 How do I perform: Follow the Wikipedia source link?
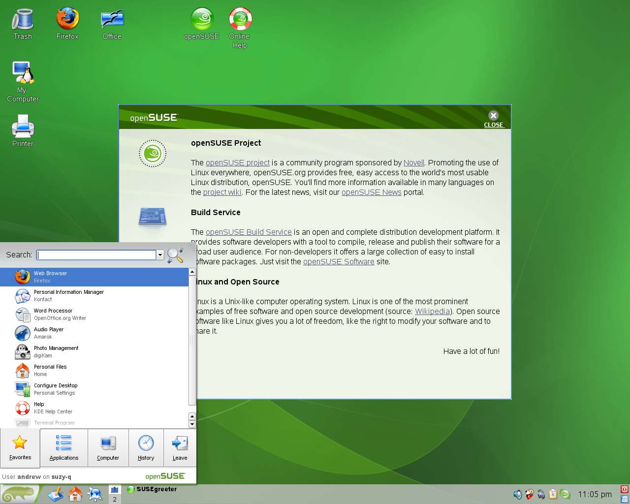click(433, 312)
